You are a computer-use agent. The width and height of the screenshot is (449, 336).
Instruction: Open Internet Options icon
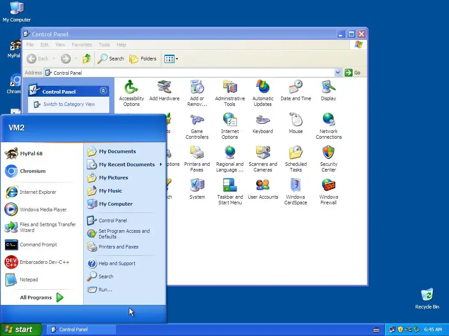coord(230,126)
